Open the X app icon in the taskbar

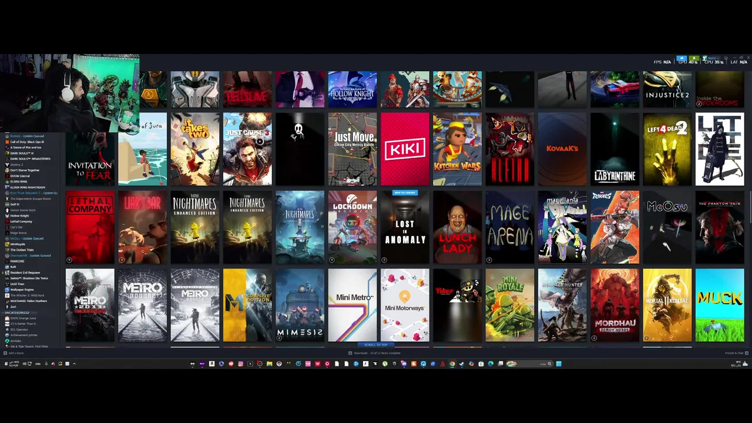click(x=250, y=364)
